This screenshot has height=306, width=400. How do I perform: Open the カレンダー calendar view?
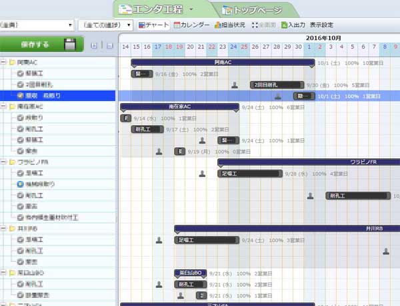(191, 25)
